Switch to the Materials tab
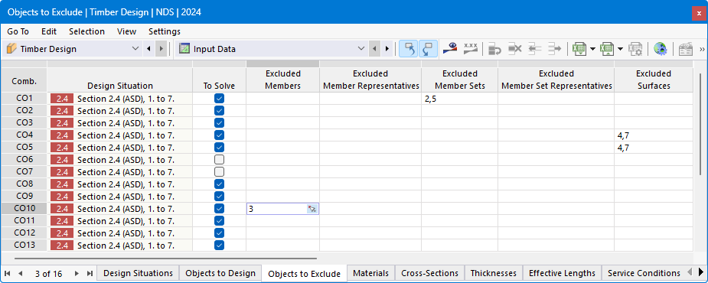 click(370, 273)
